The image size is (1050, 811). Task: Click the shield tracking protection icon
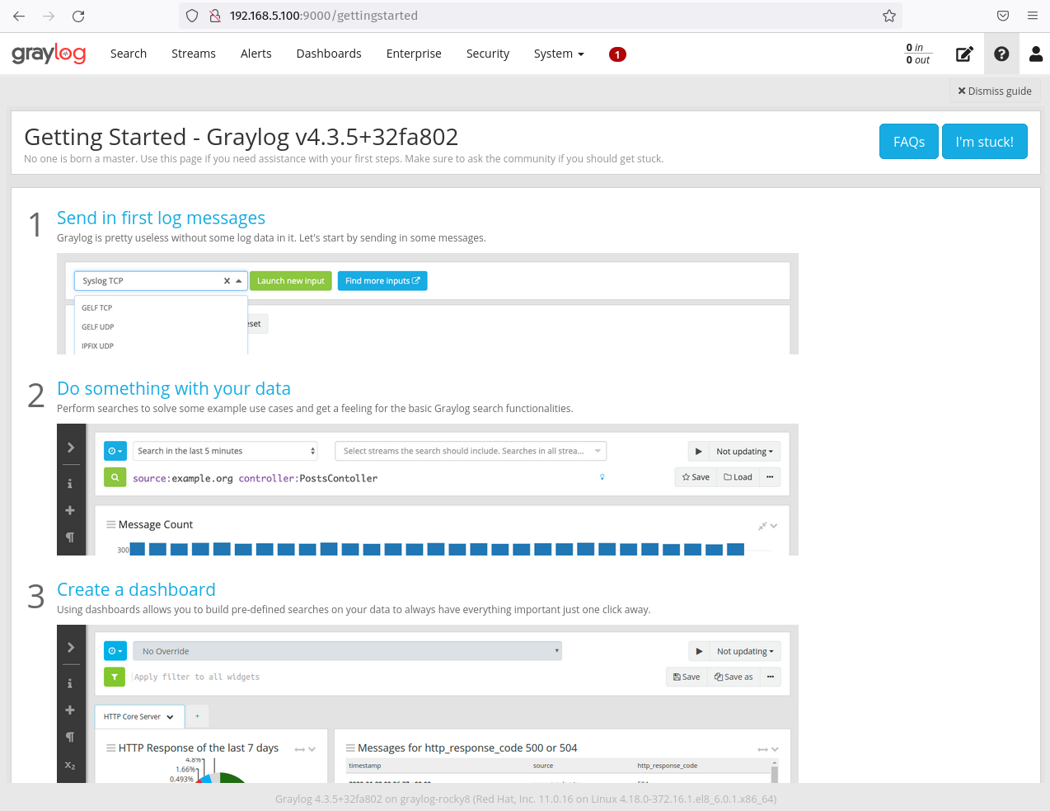(x=192, y=16)
